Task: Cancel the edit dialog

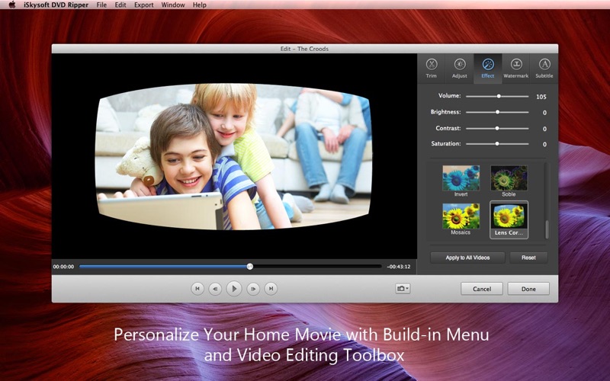Action: tap(482, 289)
